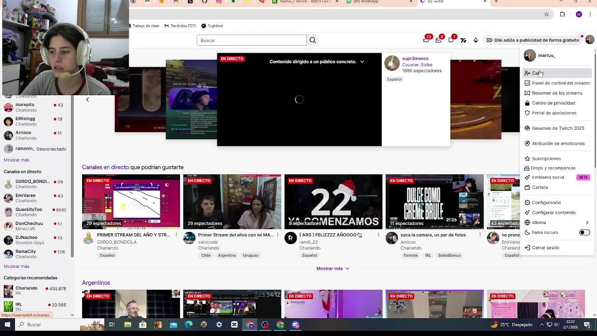Click the Centro de privacidad lock icon

coord(527,103)
